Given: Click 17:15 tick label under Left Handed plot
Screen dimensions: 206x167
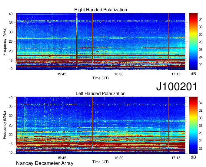Looking at the screenshot, I should coord(176,158).
